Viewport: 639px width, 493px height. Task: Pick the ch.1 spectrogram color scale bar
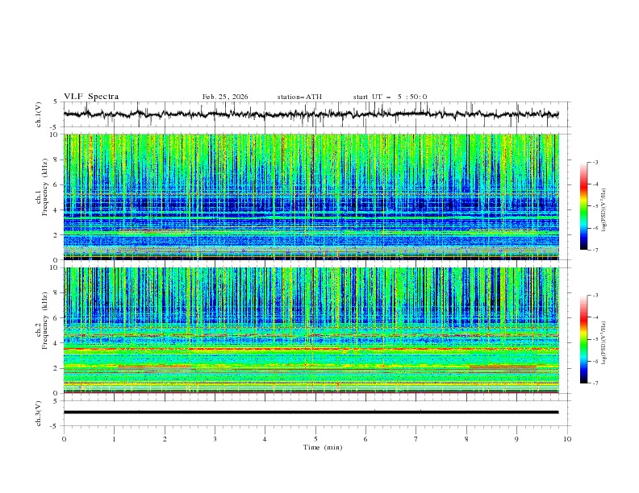[x=583, y=206]
